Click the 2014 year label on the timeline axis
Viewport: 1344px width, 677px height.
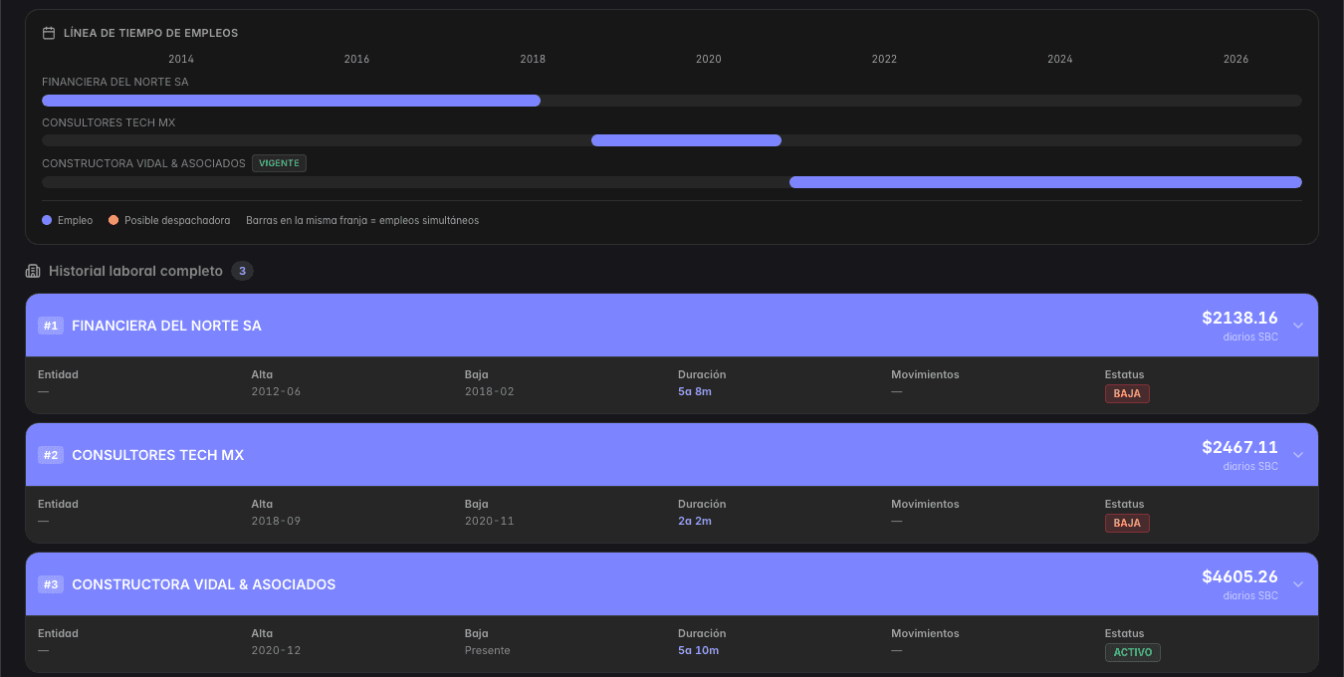181,60
